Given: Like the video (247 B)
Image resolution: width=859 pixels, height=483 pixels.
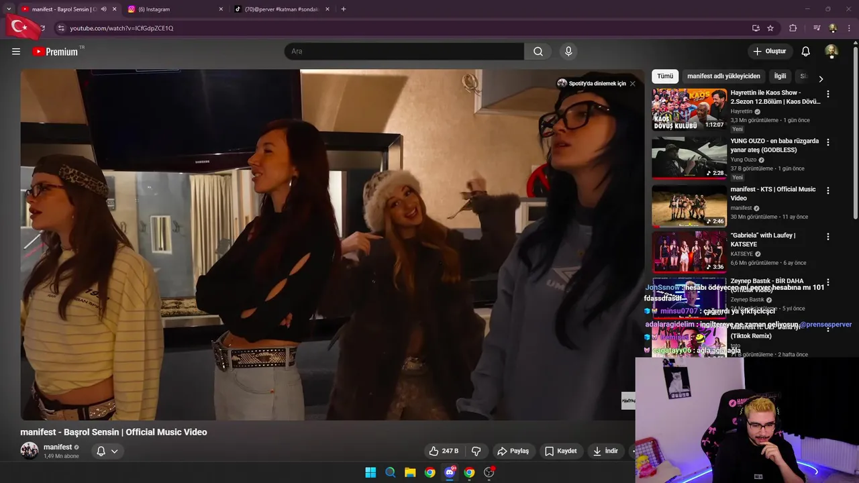Looking at the screenshot, I should (x=444, y=451).
